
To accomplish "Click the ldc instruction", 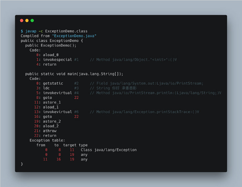I will [46, 88].
